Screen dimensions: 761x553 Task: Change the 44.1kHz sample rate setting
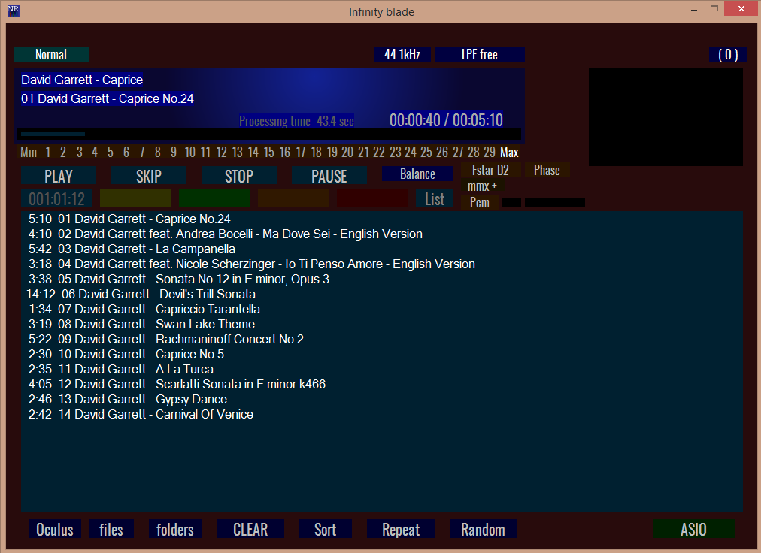pyautogui.click(x=402, y=54)
